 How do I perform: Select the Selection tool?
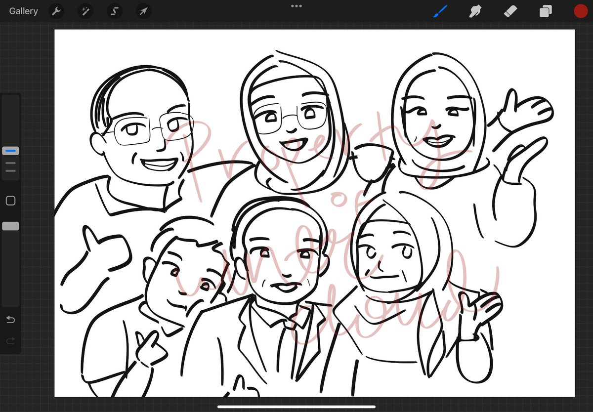point(115,11)
